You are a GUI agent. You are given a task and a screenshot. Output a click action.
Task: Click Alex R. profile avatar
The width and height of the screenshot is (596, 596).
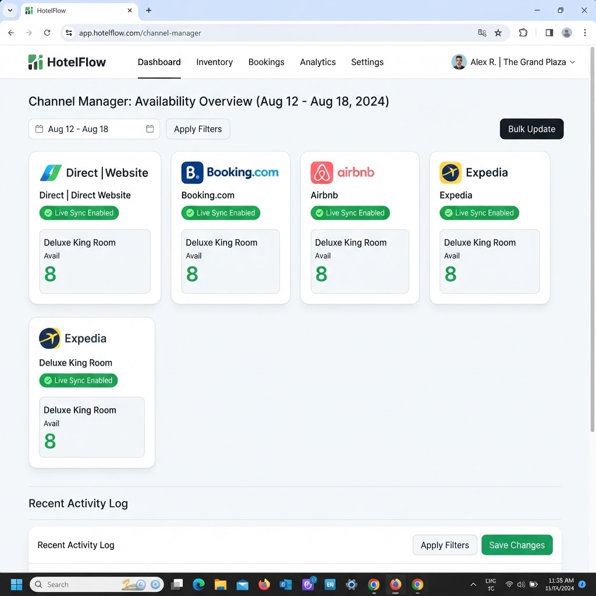pyautogui.click(x=459, y=62)
